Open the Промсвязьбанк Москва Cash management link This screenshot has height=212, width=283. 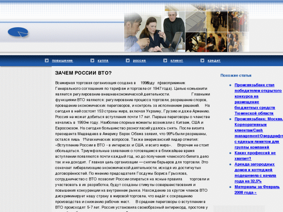(258, 133)
